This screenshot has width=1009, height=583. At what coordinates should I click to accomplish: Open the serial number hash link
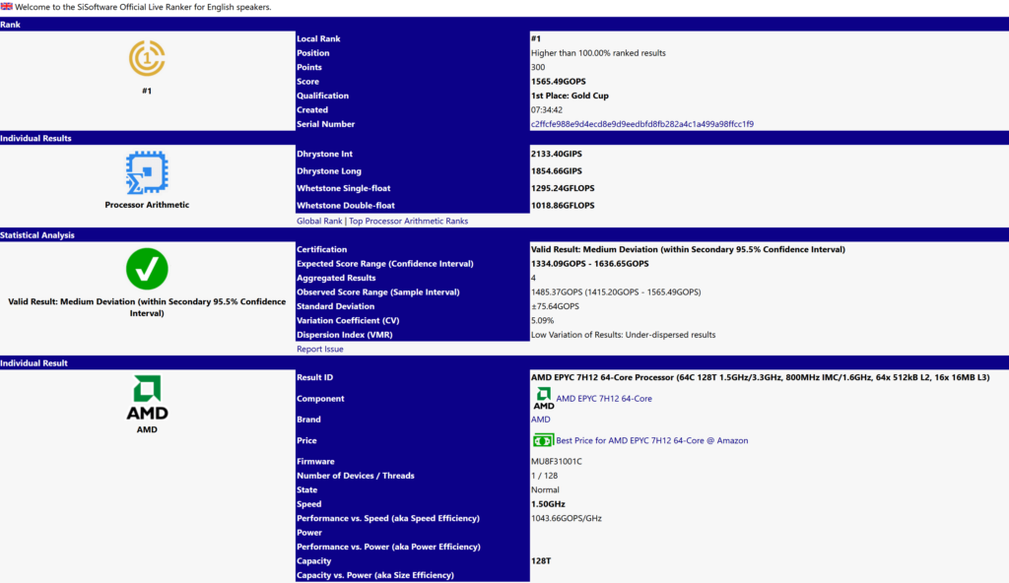[642, 124]
